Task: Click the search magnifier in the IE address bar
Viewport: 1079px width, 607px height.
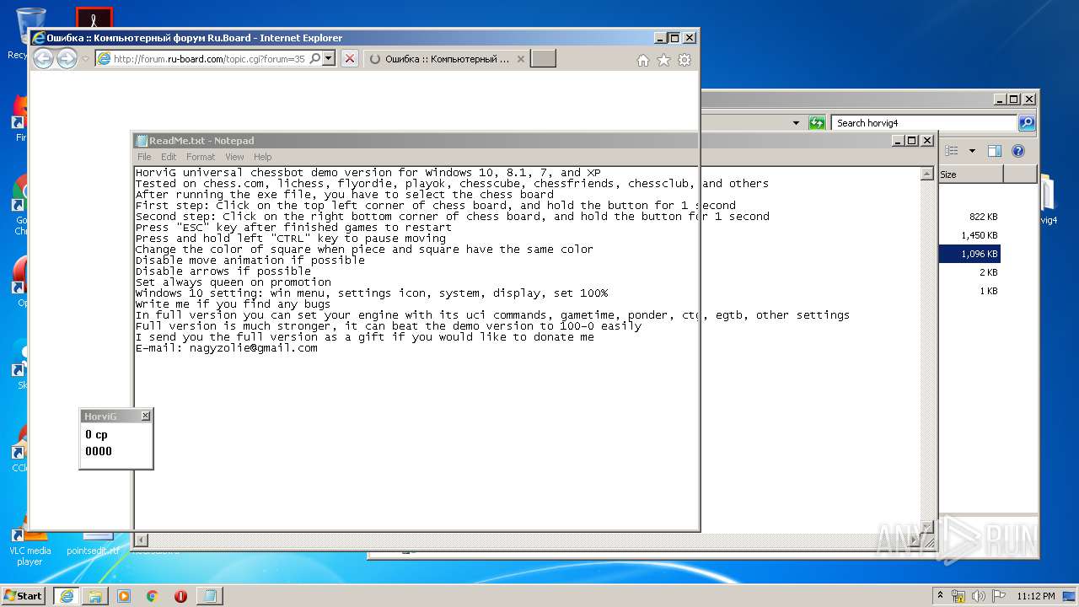Action: [315, 59]
